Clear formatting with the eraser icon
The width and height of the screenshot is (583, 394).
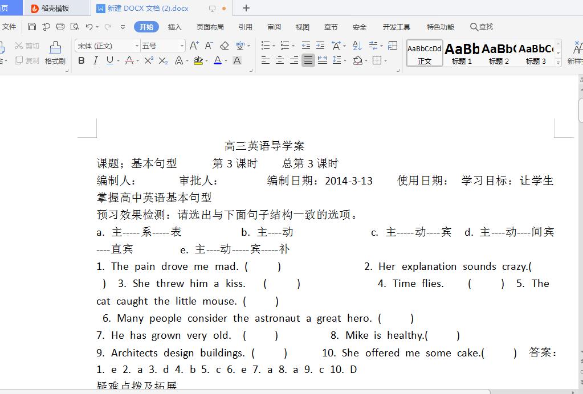pyautogui.click(x=224, y=46)
